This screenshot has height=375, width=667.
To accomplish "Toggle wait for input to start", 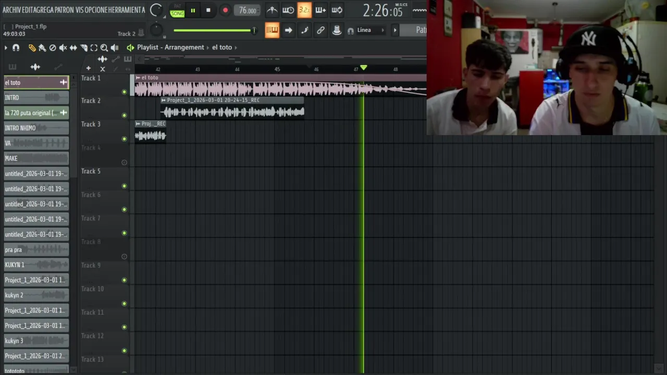I will 288,10.
